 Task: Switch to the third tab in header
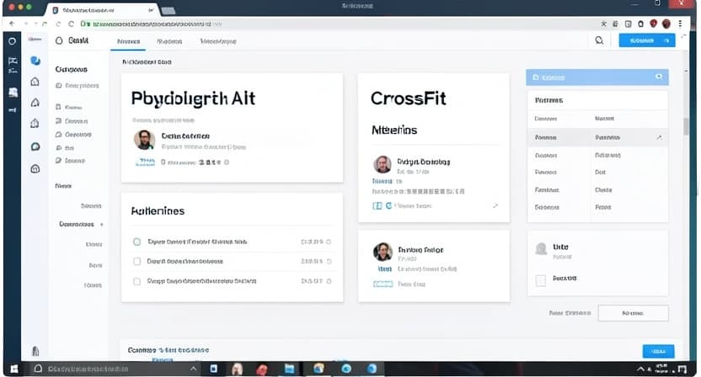click(x=217, y=40)
